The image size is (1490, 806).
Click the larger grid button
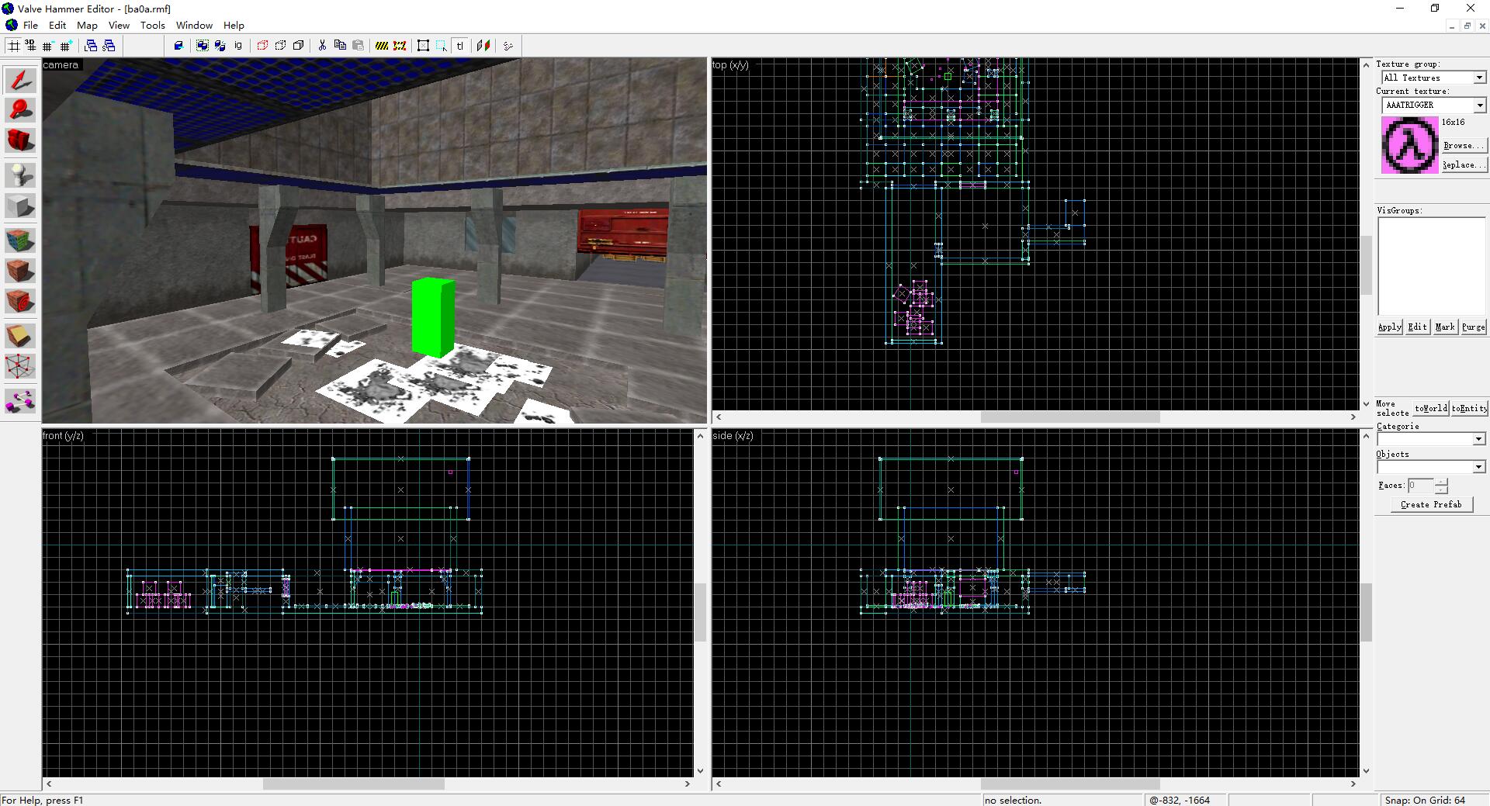66,46
